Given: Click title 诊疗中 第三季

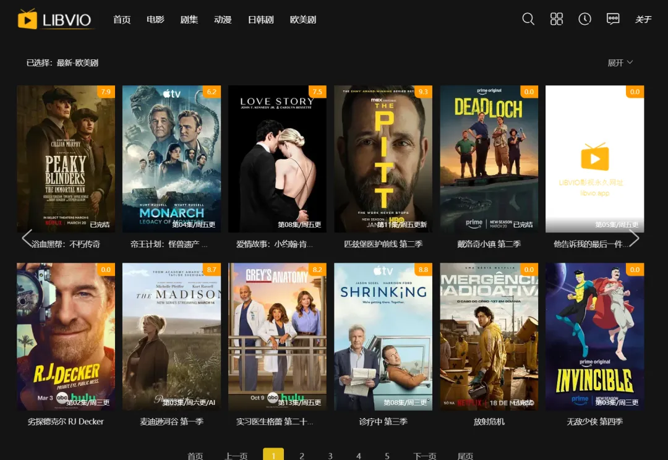Looking at the screenshot, I should click(x=383, y=422).
